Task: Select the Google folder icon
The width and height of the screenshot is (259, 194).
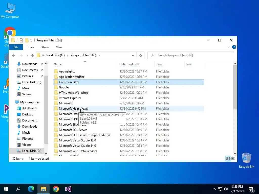Action: [56, 87]
